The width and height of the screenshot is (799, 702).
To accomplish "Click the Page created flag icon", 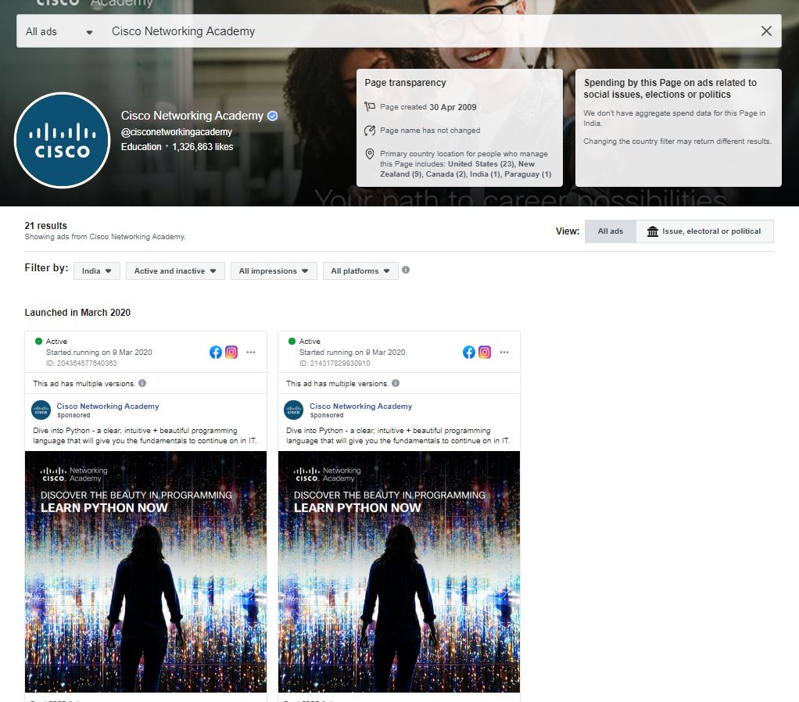I will point(370,107).
